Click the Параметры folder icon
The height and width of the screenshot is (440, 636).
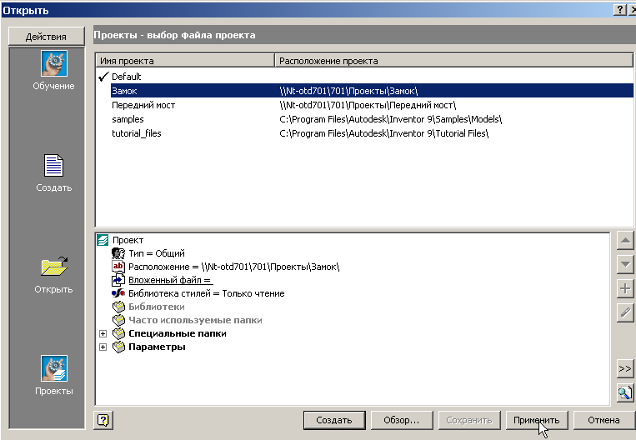(x=118, y=347)
